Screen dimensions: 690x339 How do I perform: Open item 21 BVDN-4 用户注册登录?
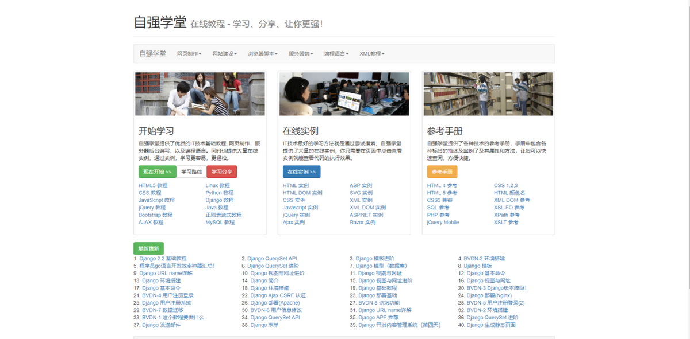(168, 295)
